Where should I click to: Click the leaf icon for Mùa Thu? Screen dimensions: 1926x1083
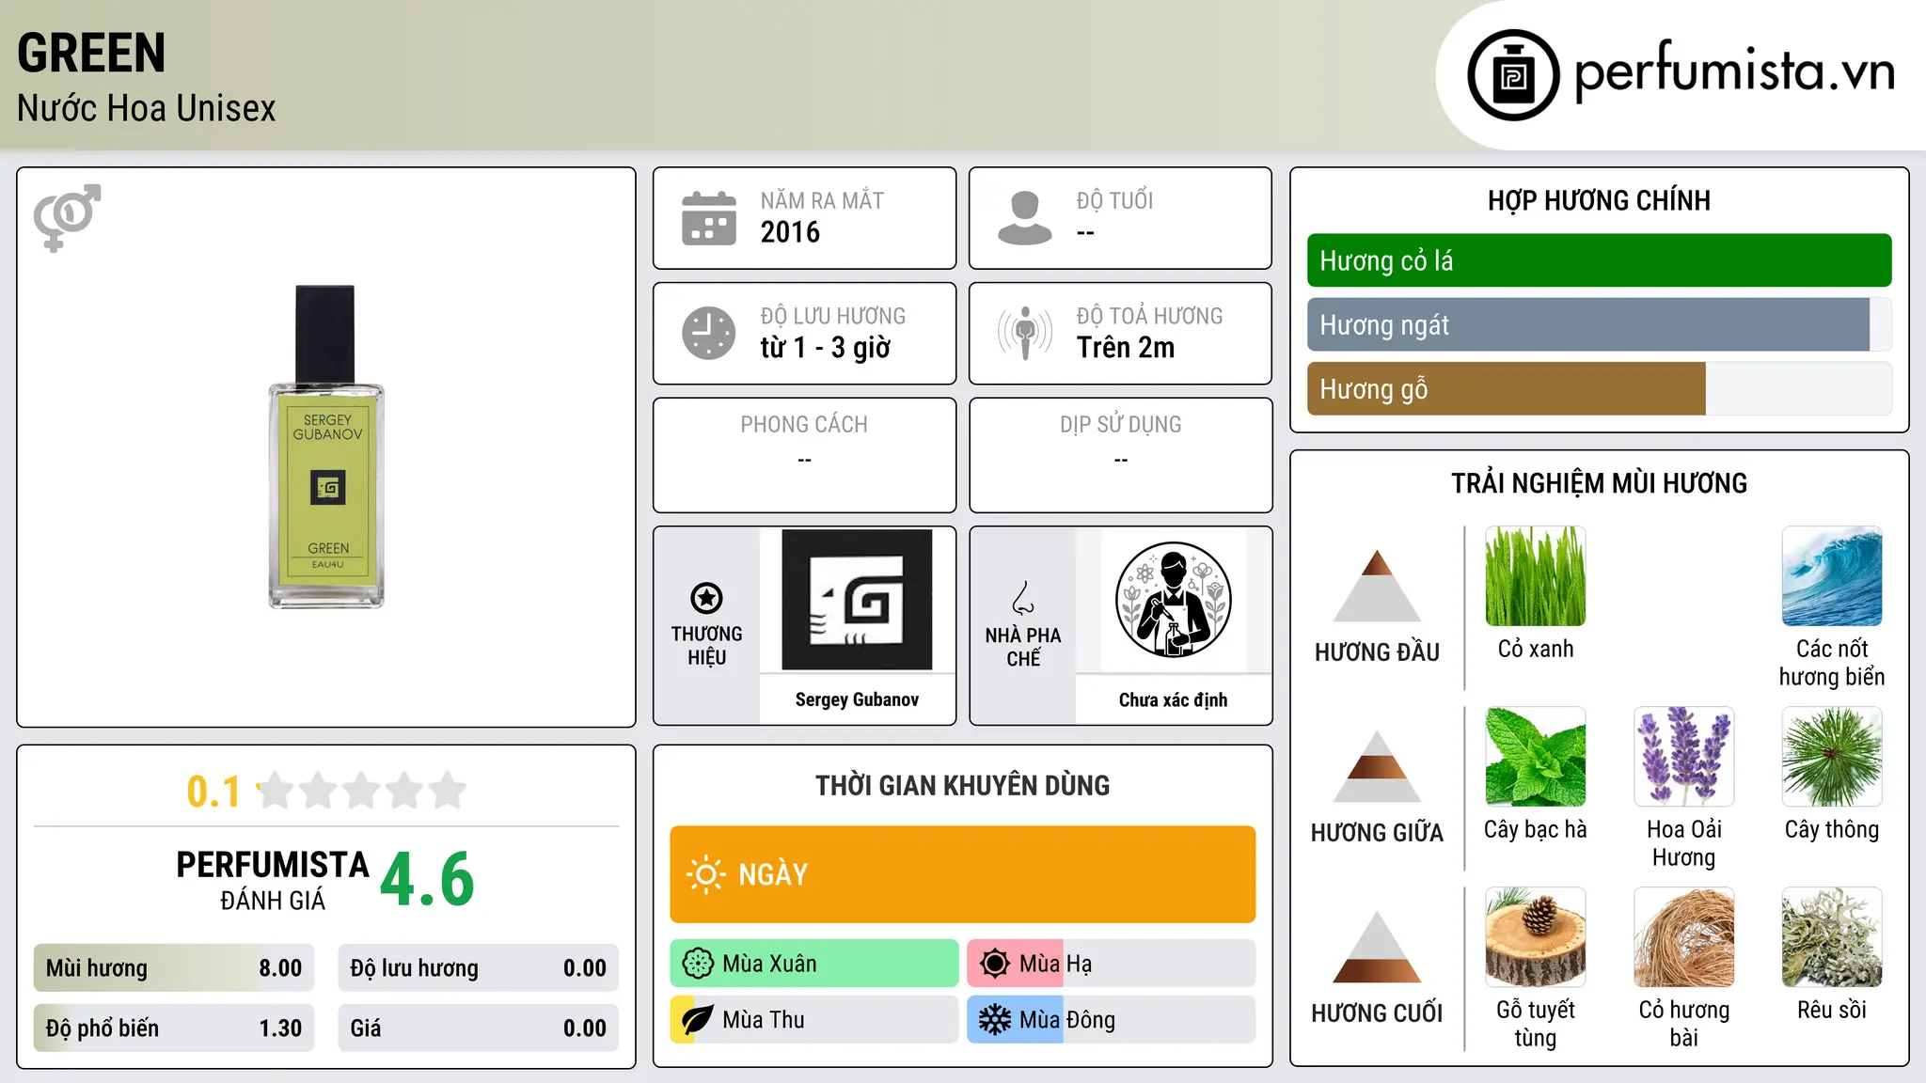[x=698, y=1020]
